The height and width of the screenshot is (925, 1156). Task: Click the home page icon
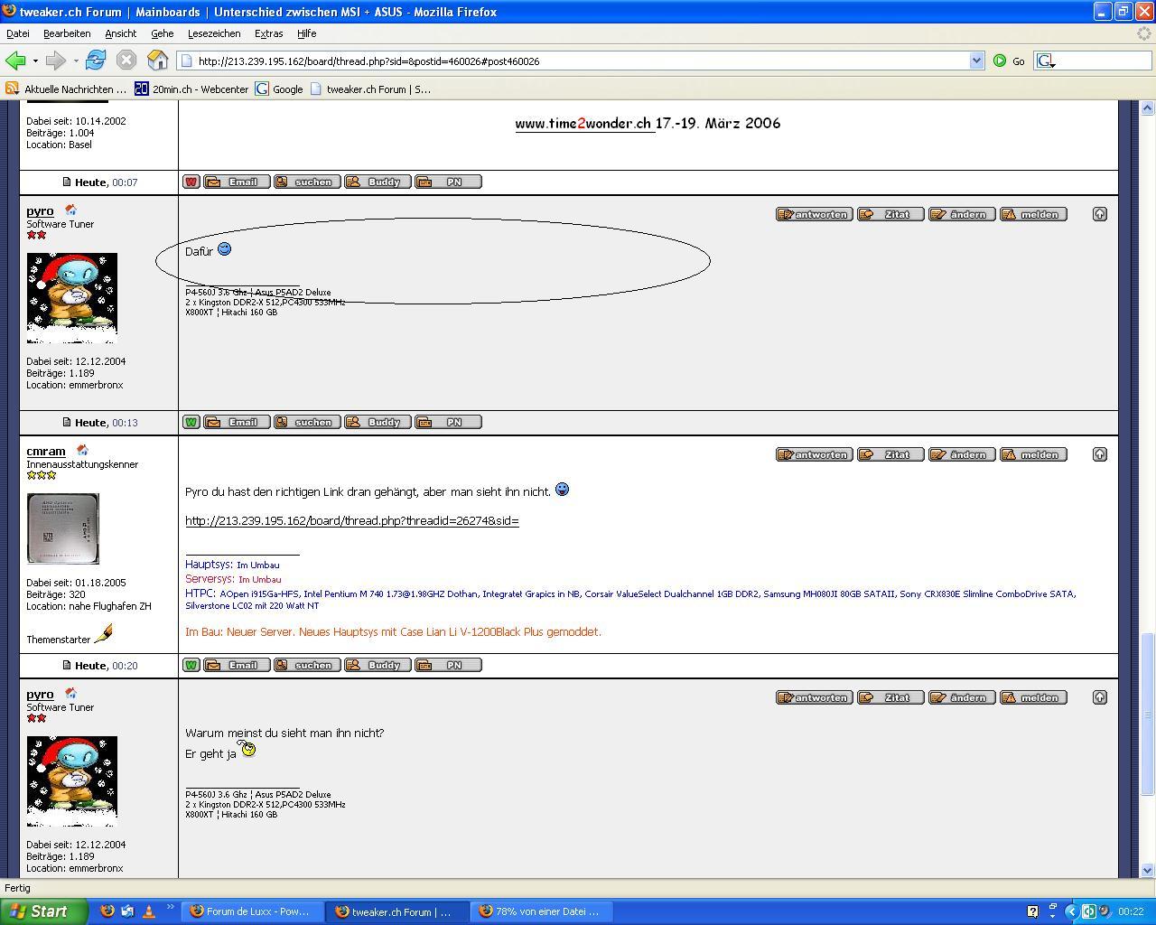[x=158, y=61]
